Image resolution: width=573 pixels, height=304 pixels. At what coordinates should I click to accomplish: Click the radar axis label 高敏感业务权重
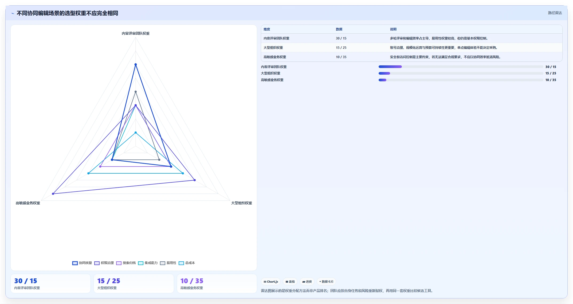28,203
